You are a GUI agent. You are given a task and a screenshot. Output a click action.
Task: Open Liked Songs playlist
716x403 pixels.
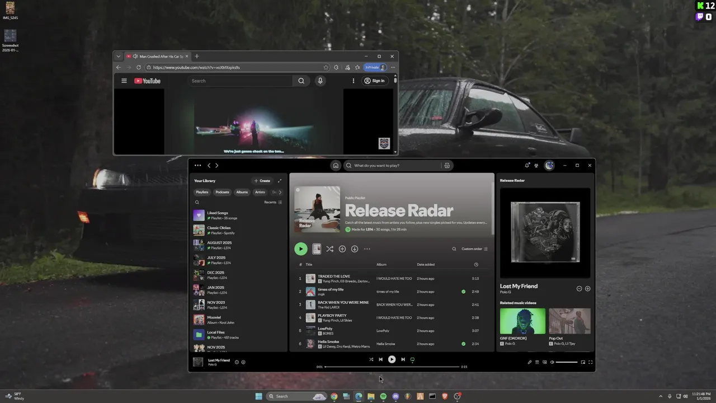[x=238, y=215]
